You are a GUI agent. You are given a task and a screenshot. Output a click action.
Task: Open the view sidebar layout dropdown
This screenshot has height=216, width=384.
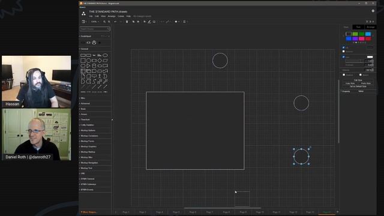pyautogui.click(x=84, y=22)
